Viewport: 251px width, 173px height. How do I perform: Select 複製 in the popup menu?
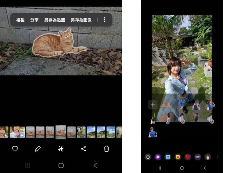point(20,20)
